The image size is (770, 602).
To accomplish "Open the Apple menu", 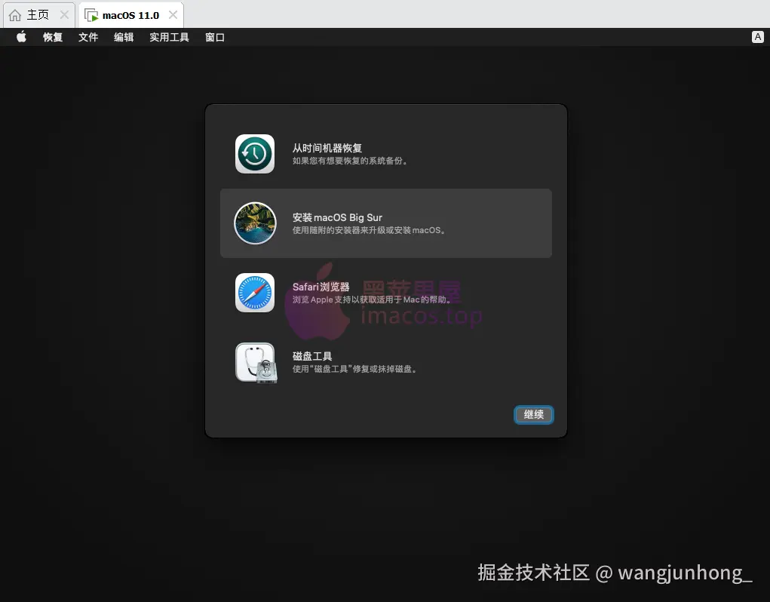I will pyautogui.click(x=20, y=36).
